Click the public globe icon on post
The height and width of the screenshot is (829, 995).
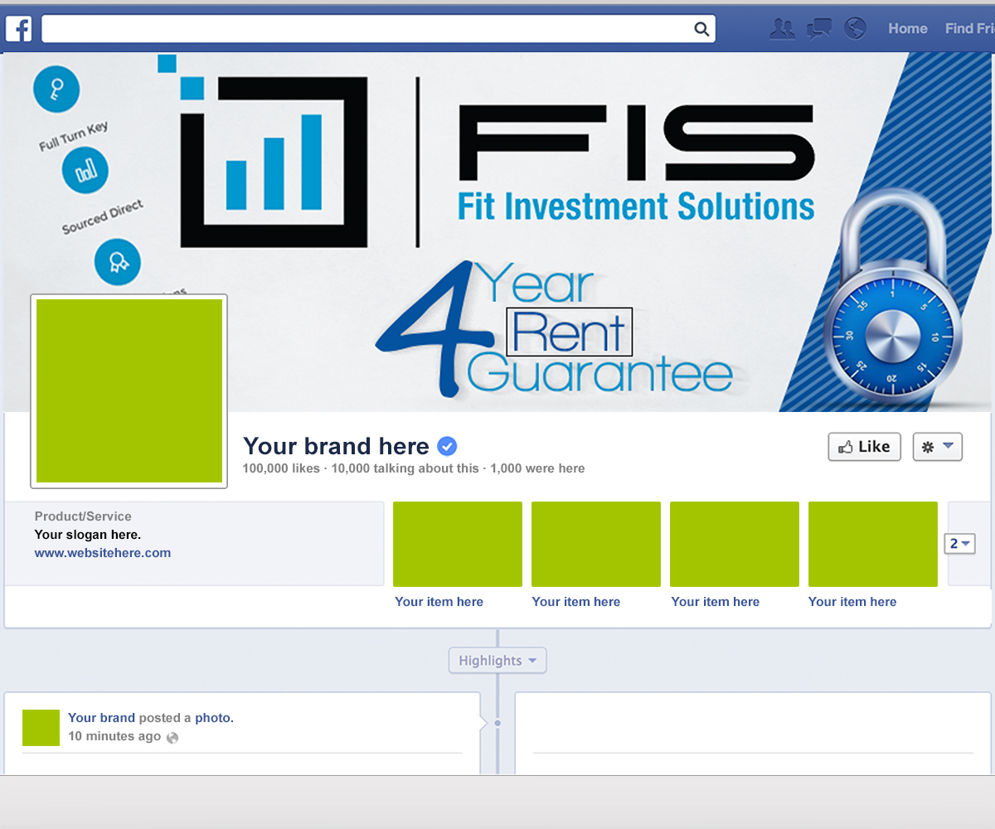pyautogui.click(x=172, y=737)
